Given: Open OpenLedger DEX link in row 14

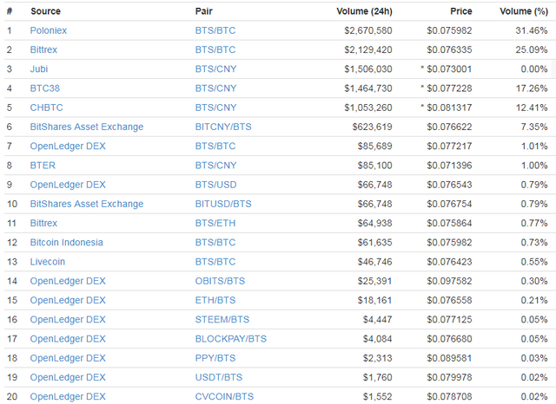Looking at the screenshot, I should click(68, 281).
